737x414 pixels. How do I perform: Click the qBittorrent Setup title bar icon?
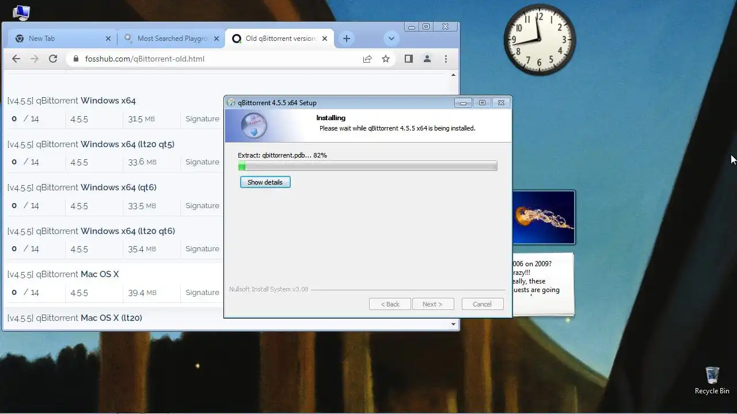tap(231, 103)
